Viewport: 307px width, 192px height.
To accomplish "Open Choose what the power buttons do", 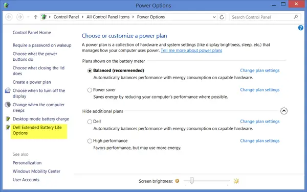I will coord(35,57).
